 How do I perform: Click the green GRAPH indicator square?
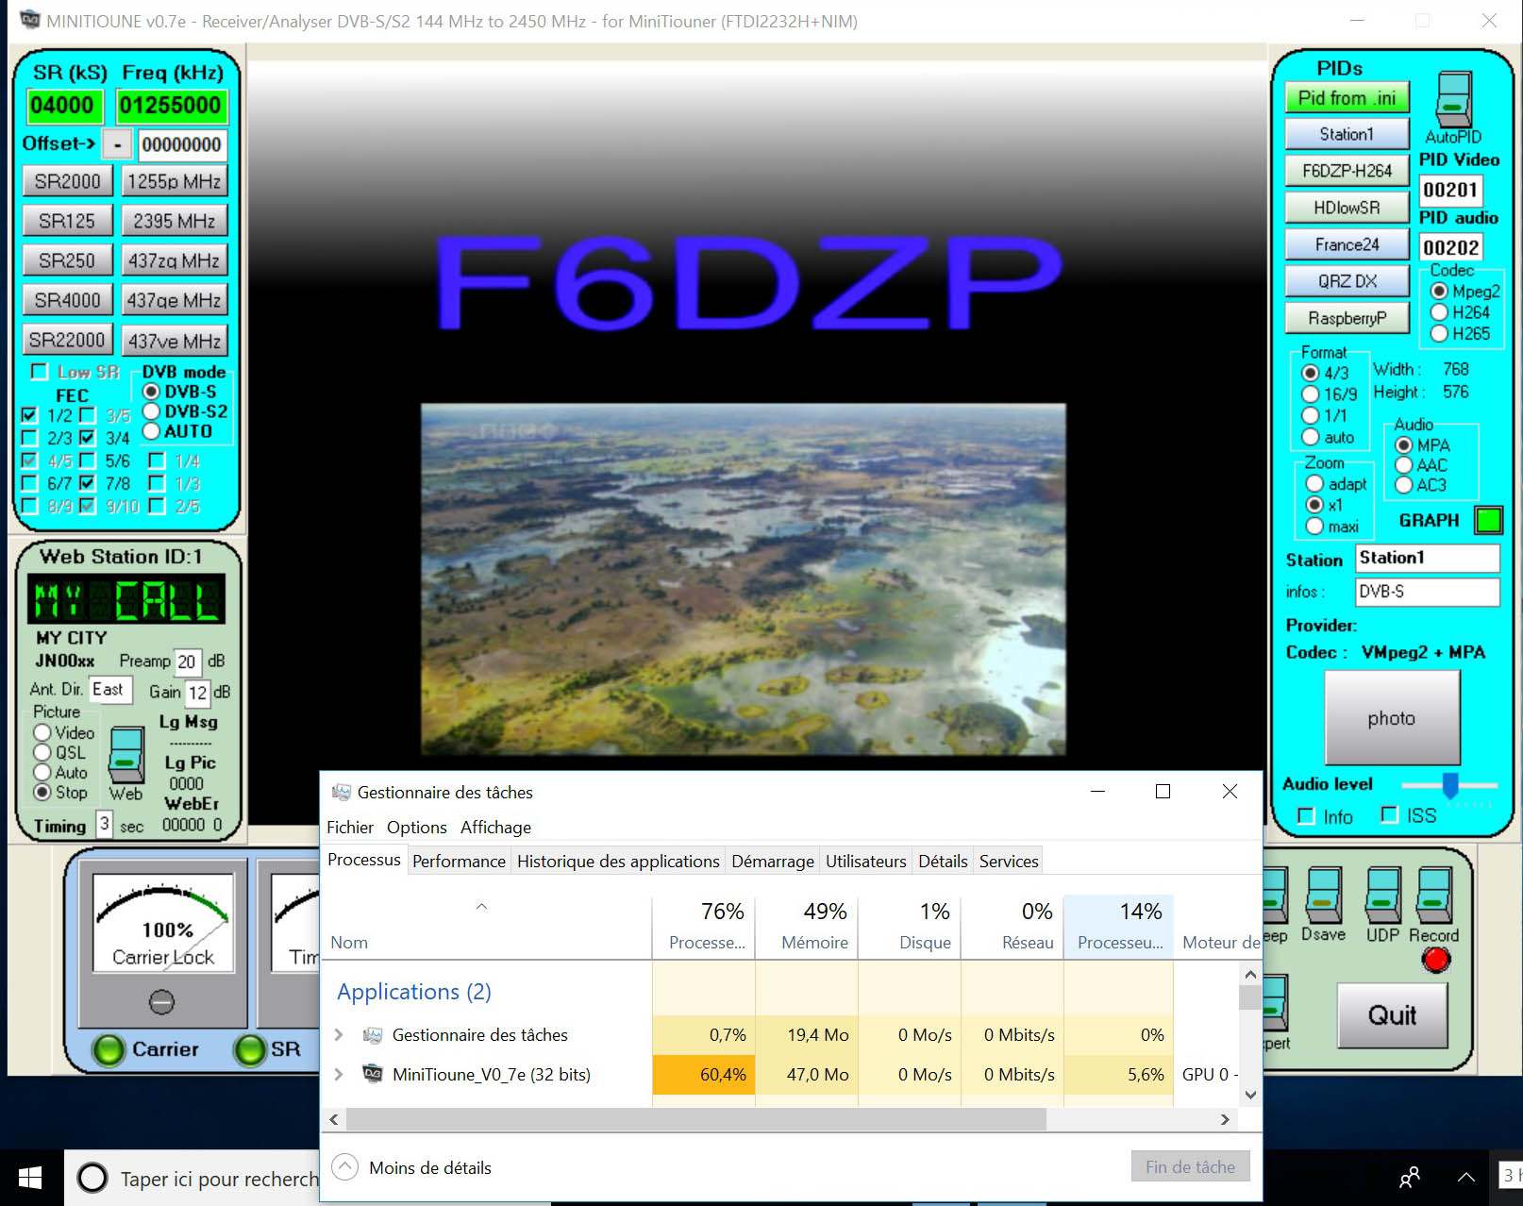pos(1488,520)
